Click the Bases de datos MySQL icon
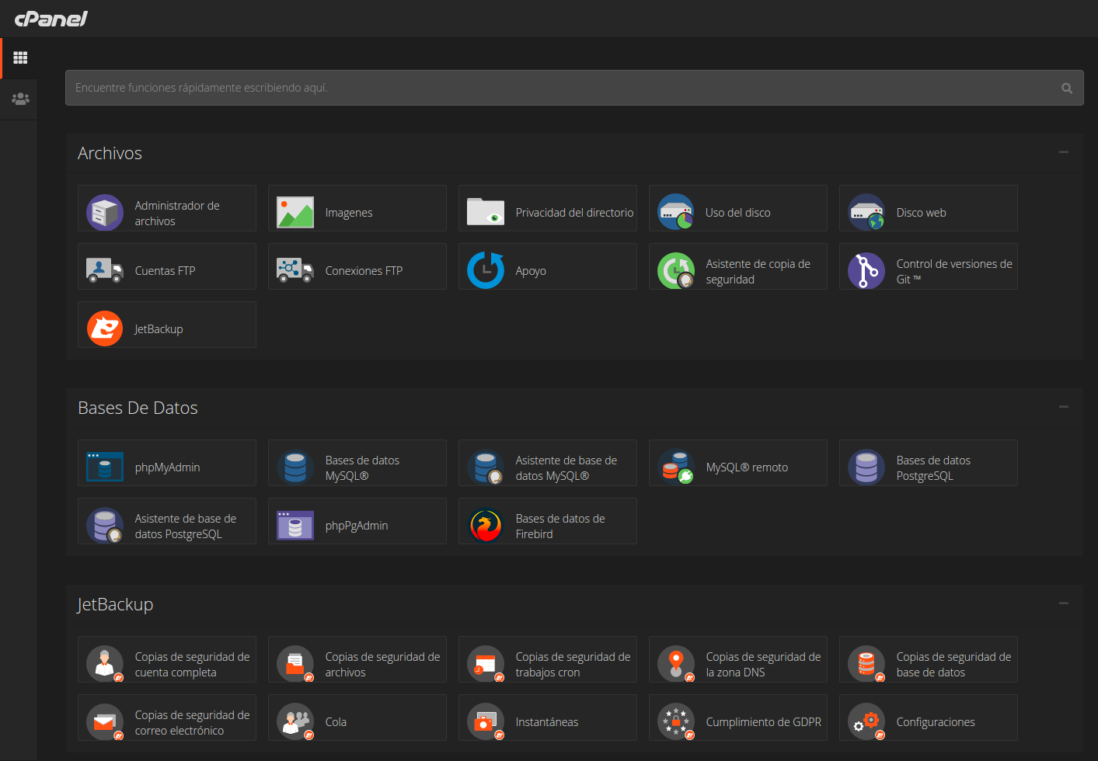 pos(295,467)
